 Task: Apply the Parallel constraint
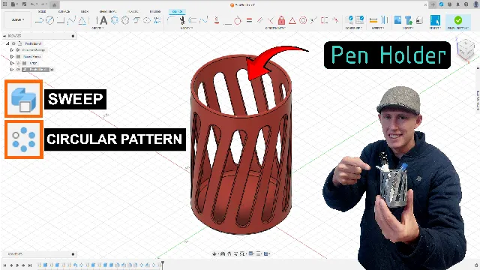[260, 20]
